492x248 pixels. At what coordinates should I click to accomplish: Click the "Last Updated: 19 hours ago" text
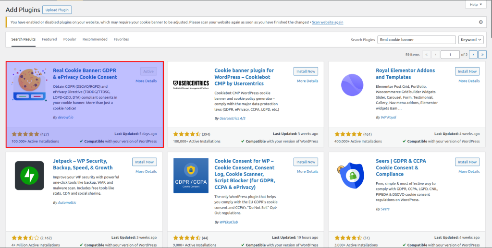pos(295,237)
